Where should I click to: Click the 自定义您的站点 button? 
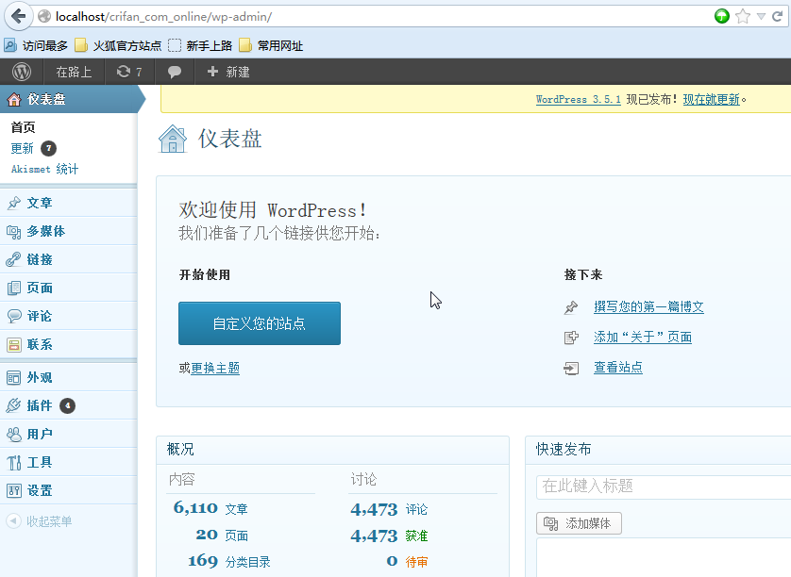[x=260, y=323]
